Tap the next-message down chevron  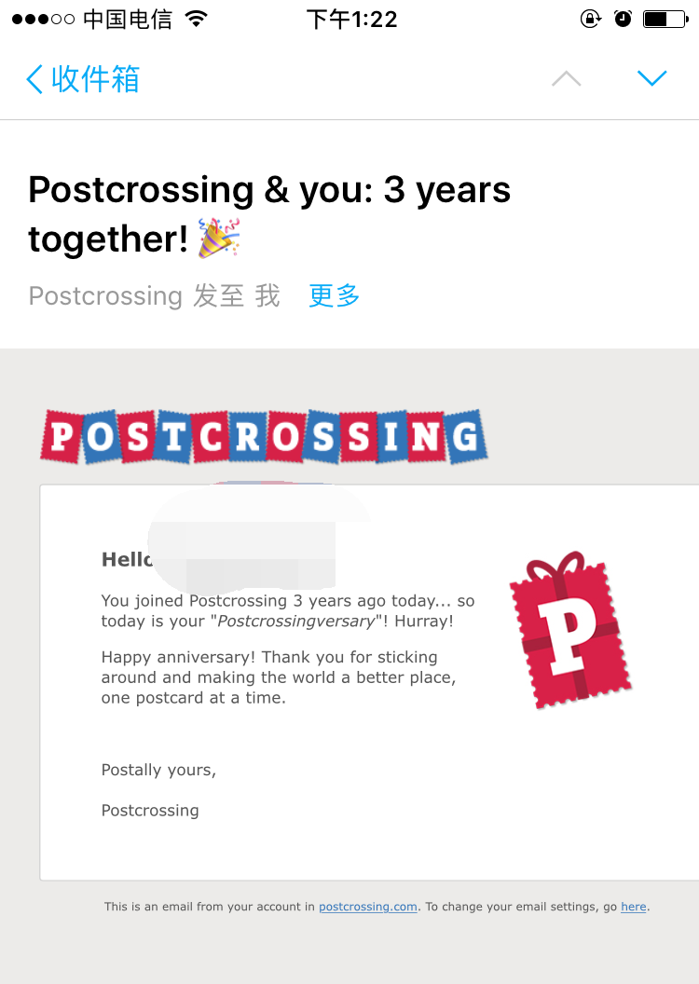[651, 78]
